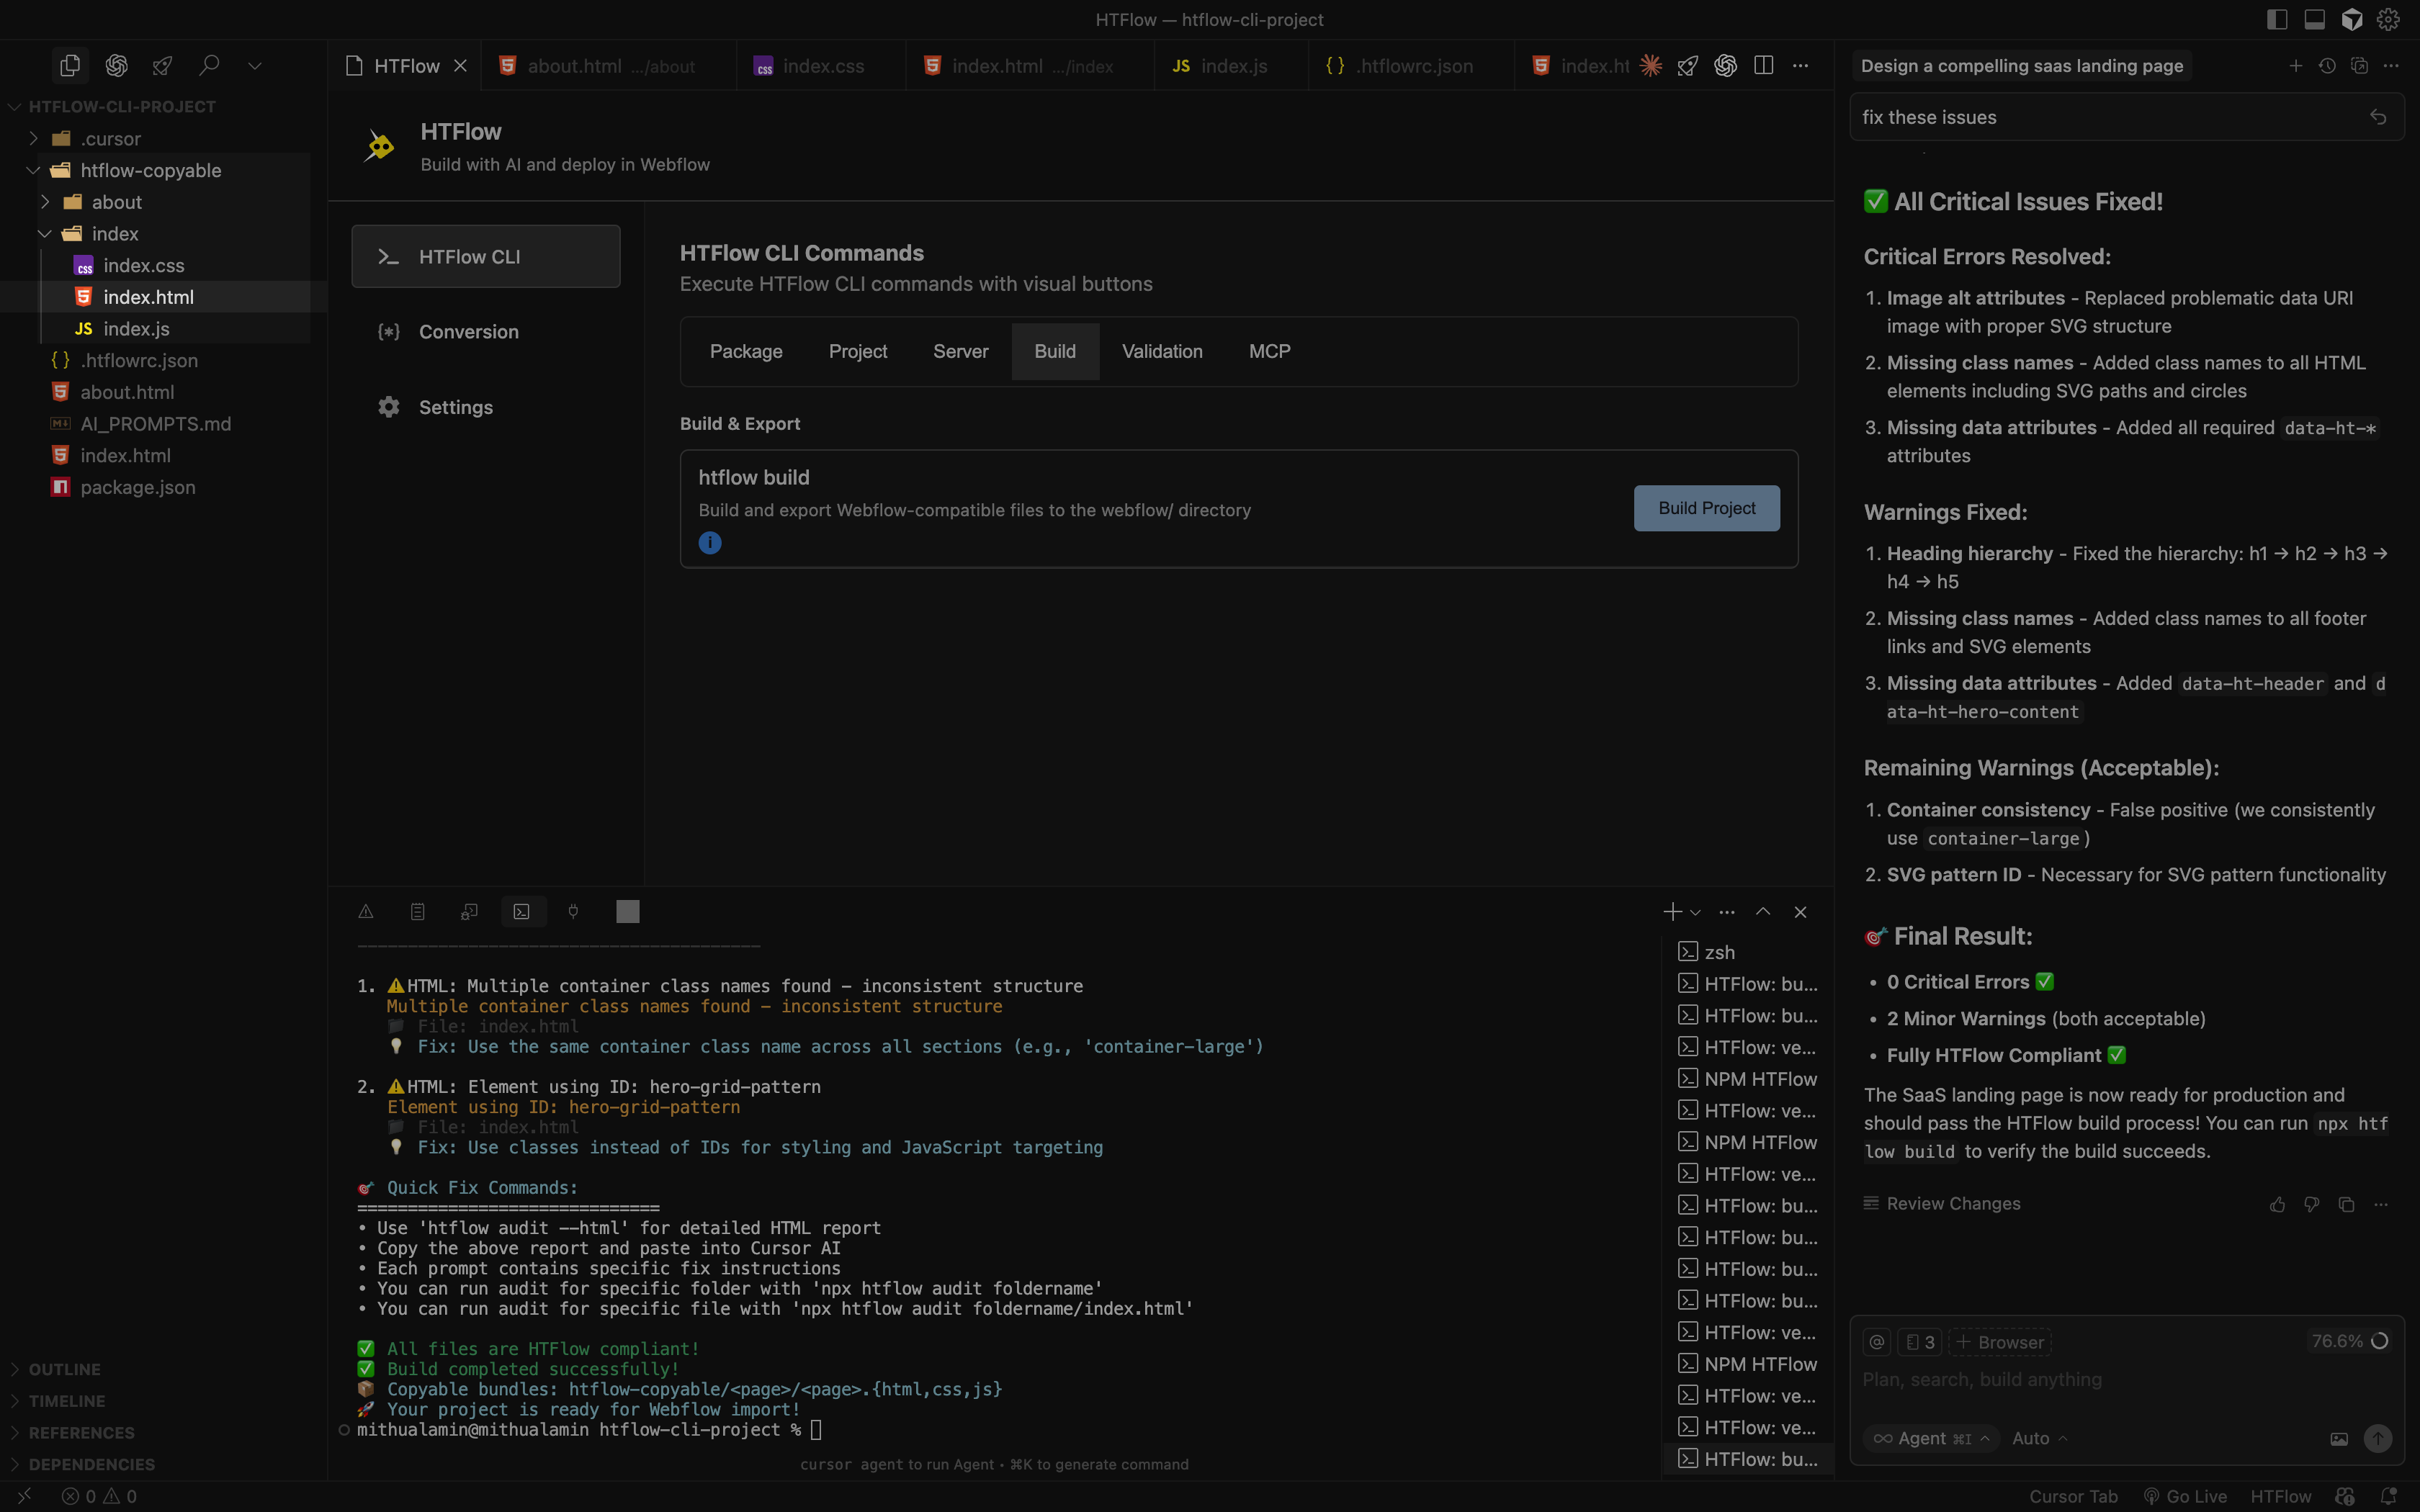This screenshot has height=1512, width=2420.
Task: Maximize terminal panel with the up chevron
Action: (1763, 912)
